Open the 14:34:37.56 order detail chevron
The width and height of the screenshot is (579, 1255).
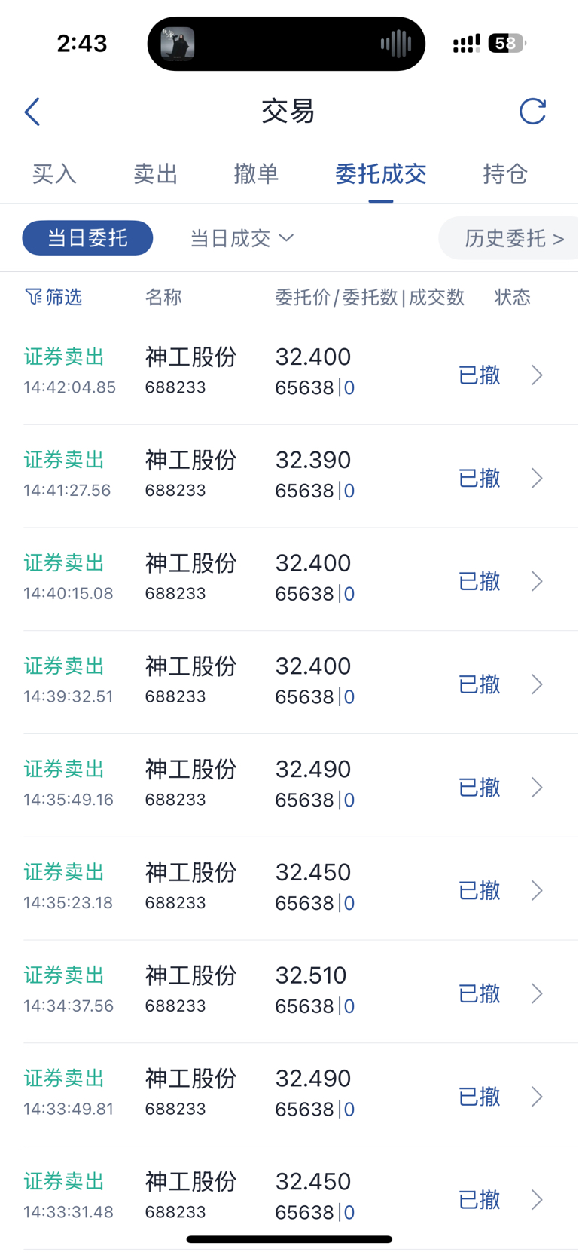tap(537, 993)
